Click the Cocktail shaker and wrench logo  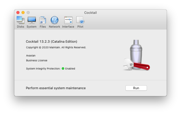click(x=136, y=55)
